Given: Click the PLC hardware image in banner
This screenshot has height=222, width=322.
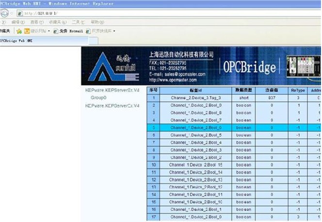Looking at the screenshot, I should pos(303,67).
